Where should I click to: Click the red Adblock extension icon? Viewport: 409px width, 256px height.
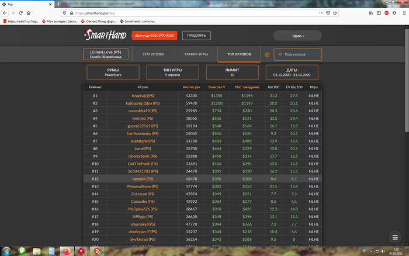pos(387,13)
